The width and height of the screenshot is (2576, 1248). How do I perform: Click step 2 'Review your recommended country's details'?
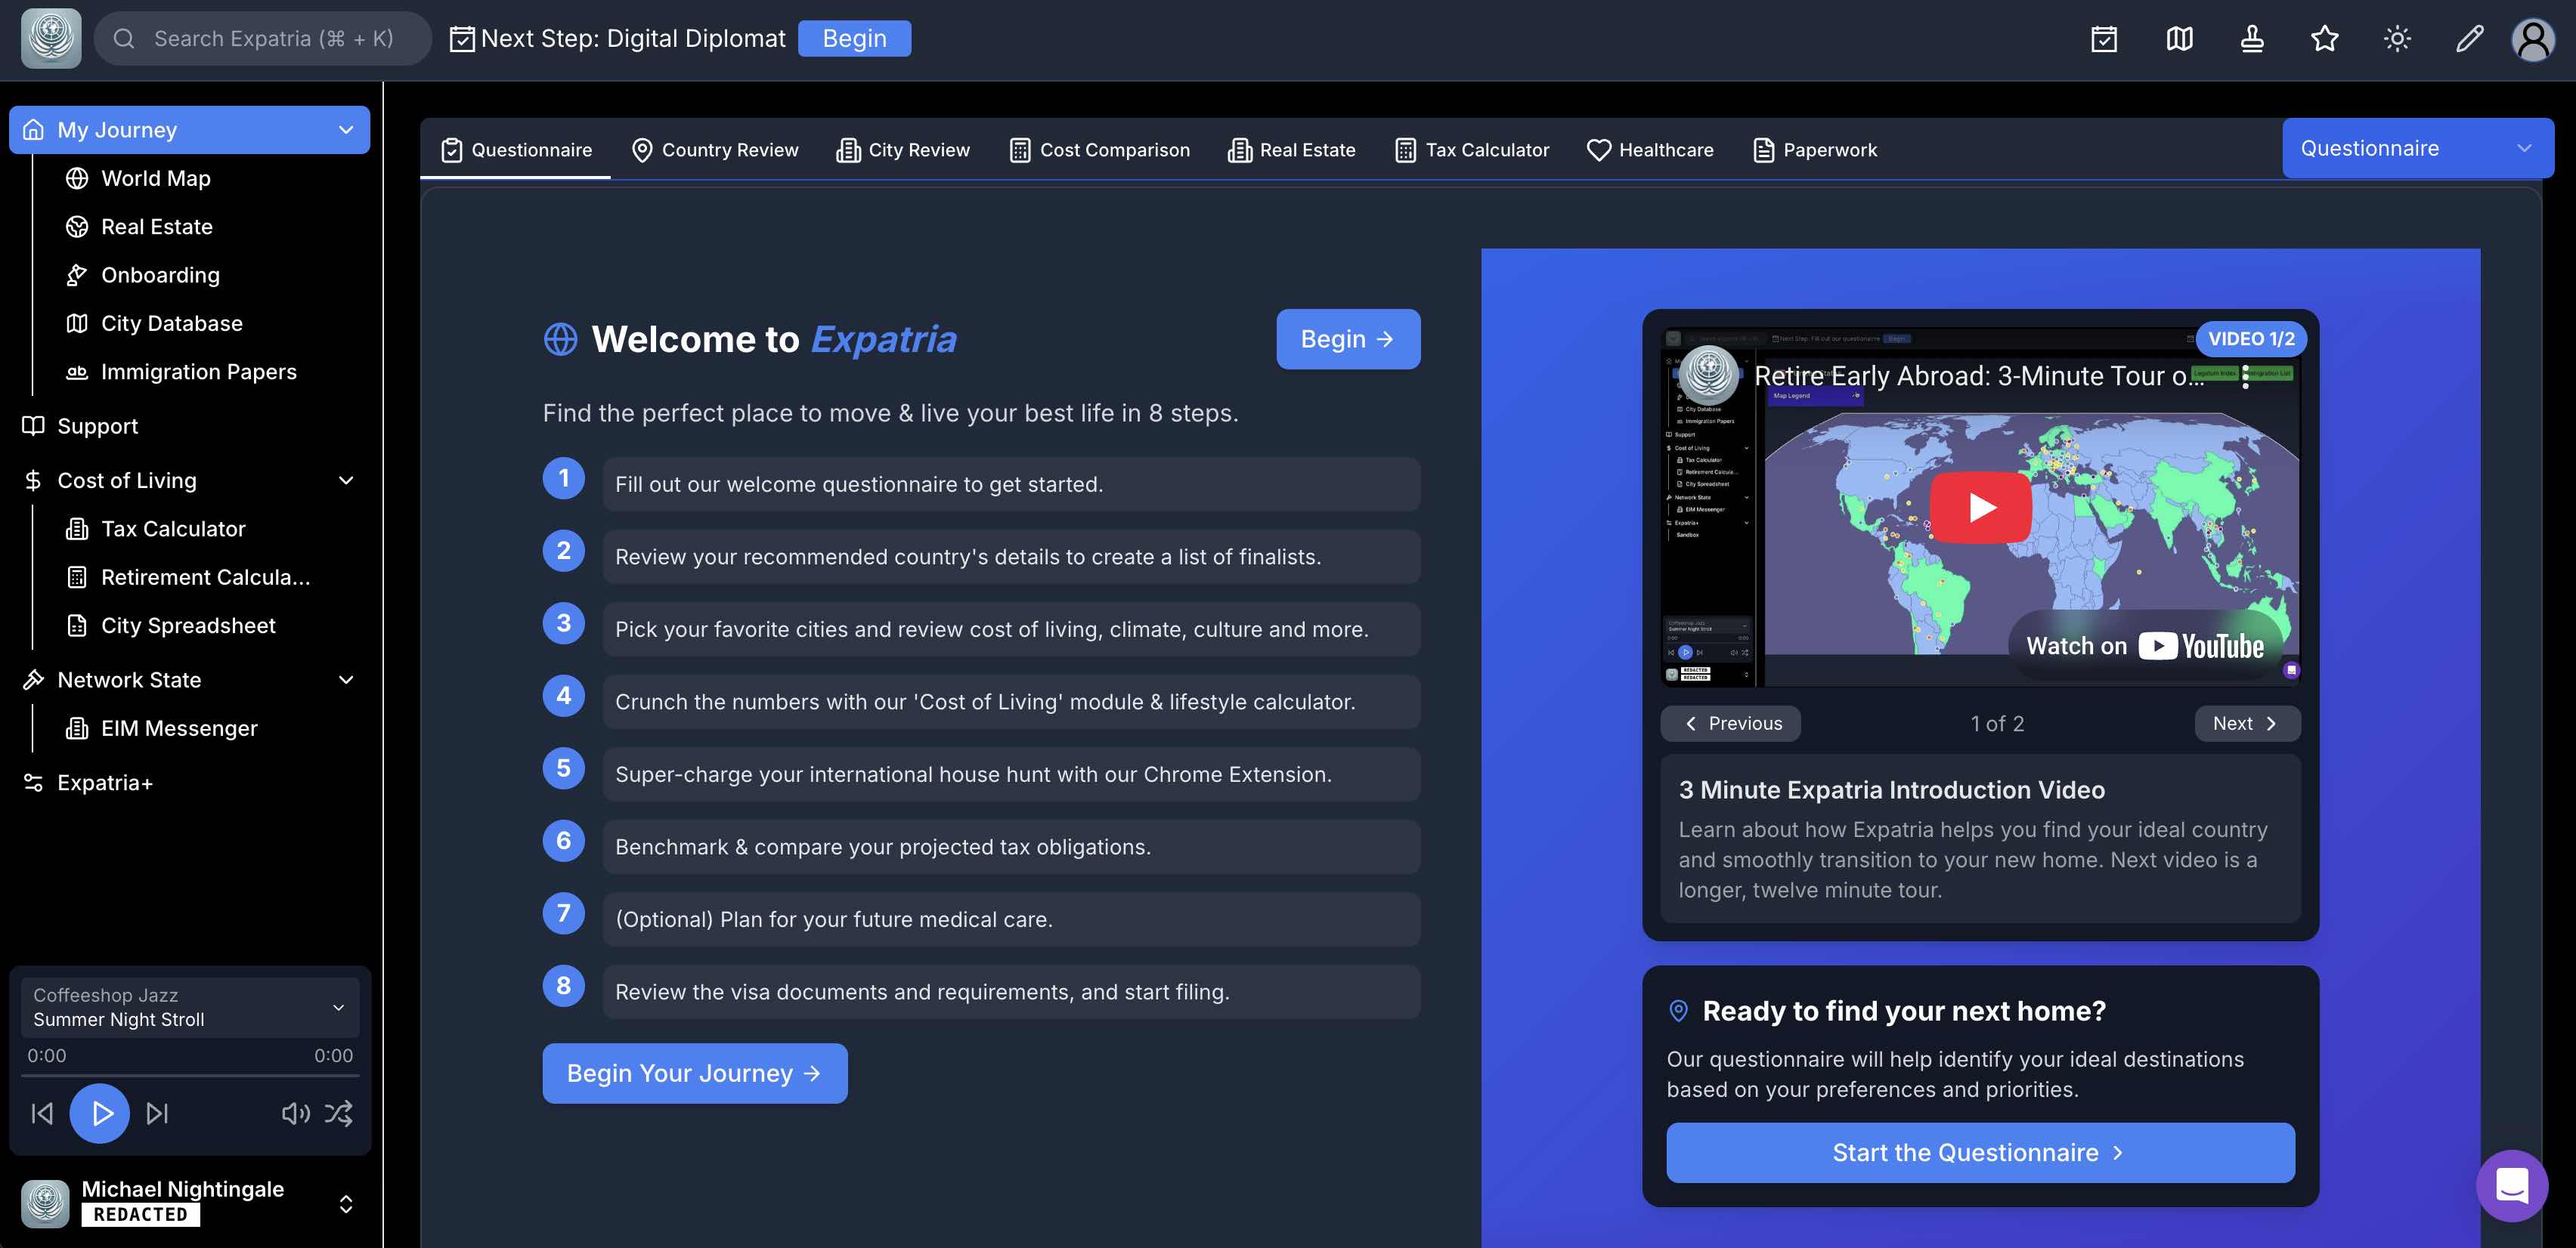1011,557
